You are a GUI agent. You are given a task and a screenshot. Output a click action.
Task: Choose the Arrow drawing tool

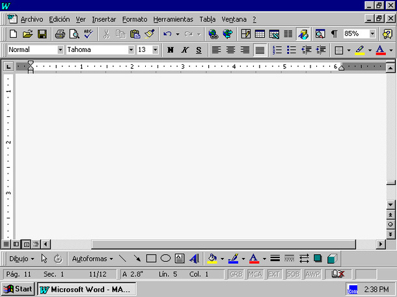pyautogui.click(x=137, y=259)
